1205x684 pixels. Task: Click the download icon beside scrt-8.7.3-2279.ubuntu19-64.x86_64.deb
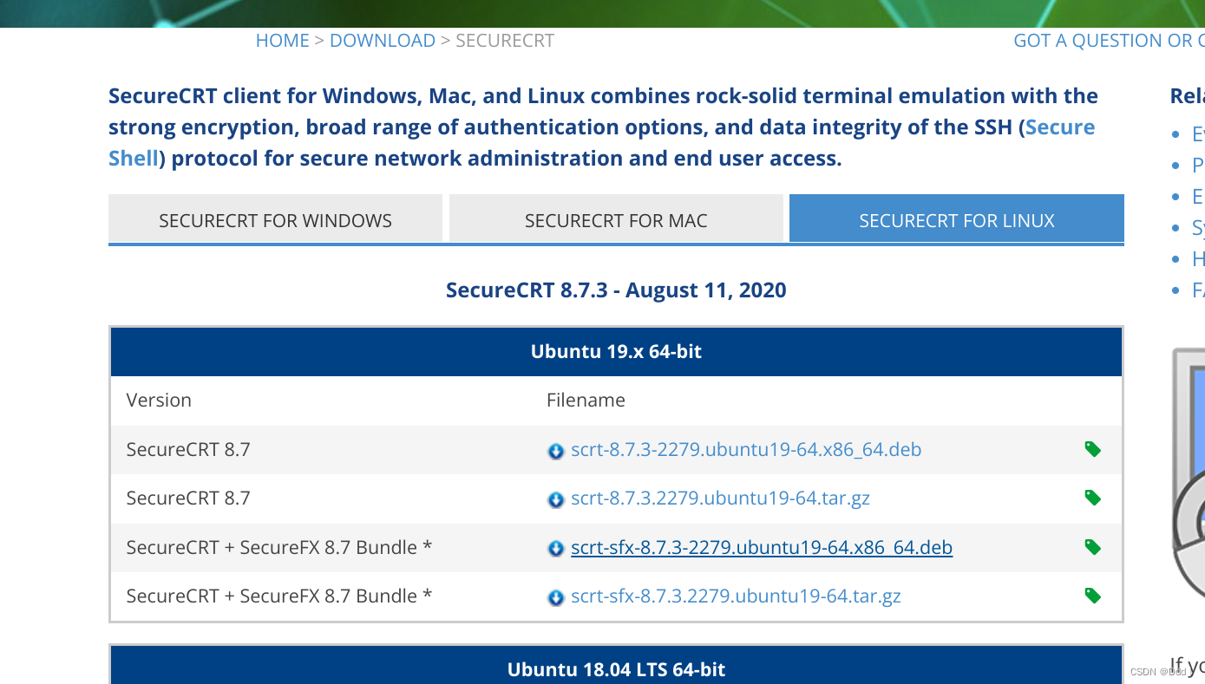pos(555,450)
